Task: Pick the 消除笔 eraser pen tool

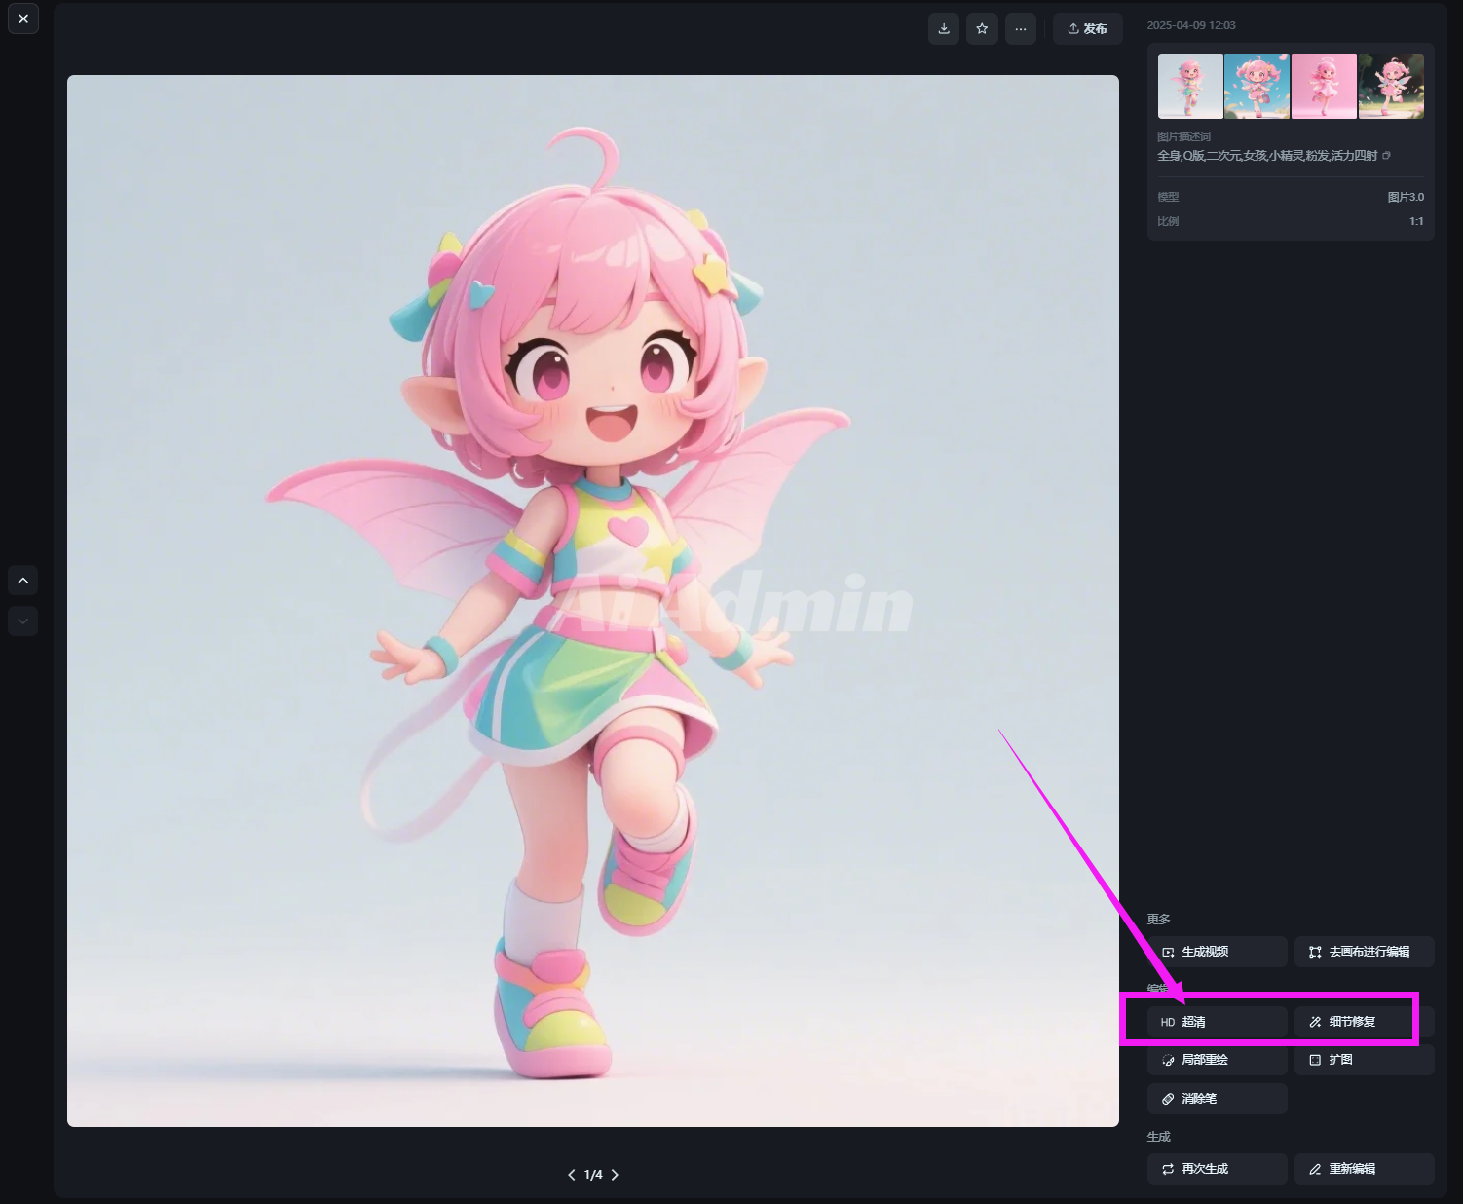Action: 1217,1099
